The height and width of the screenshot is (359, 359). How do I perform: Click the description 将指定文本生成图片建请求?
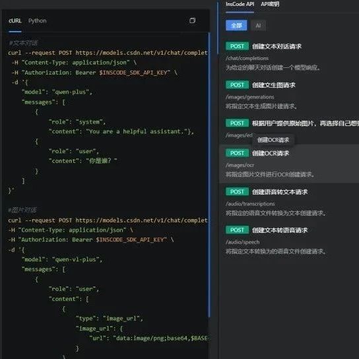click(261, 106)
